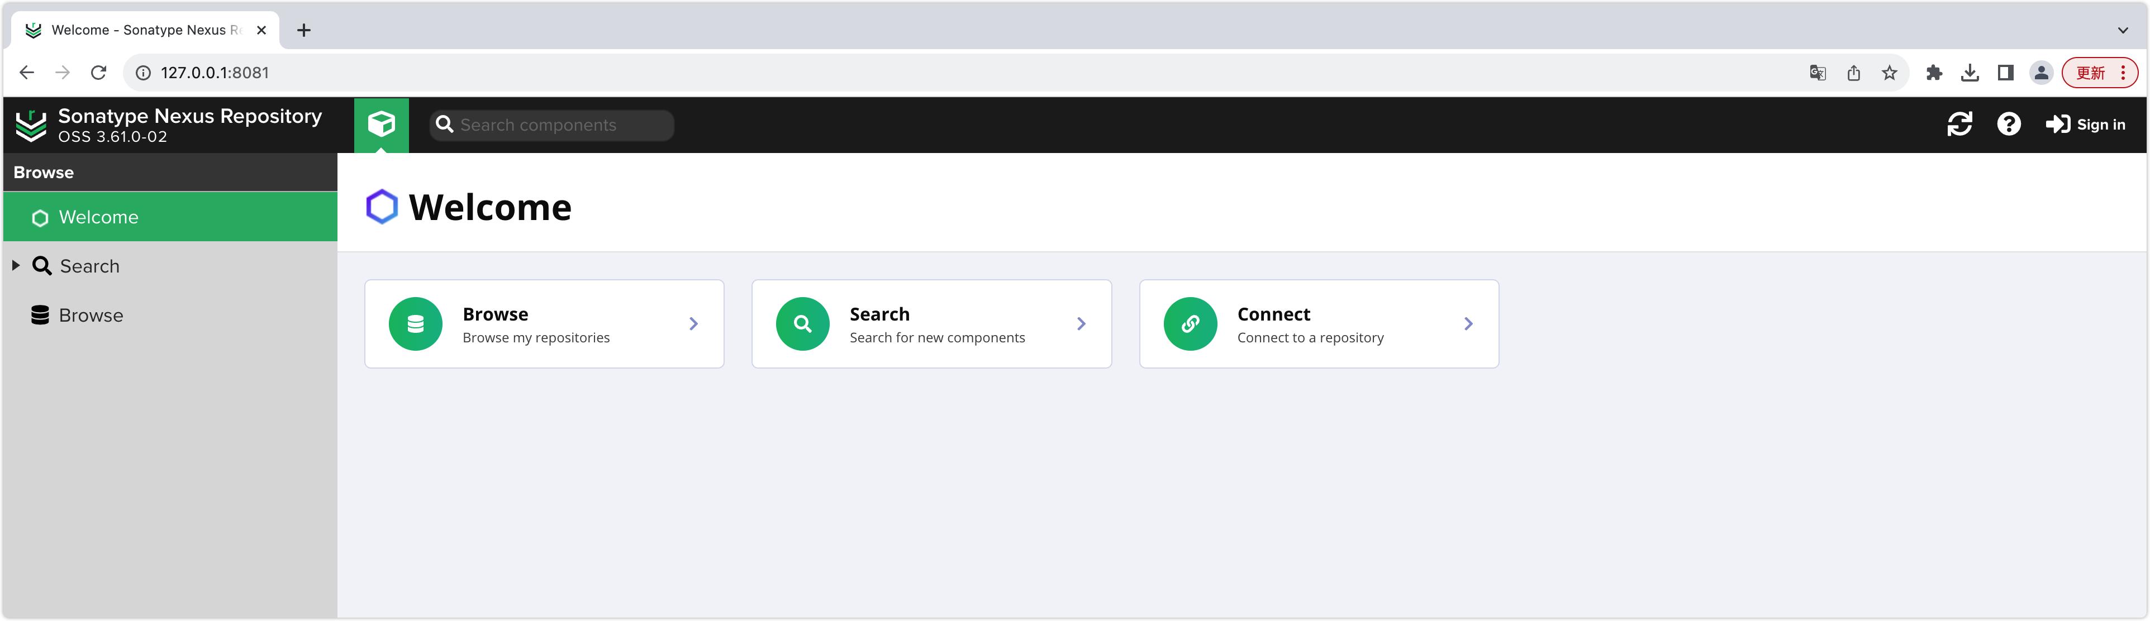Click chevron on the Browse card
This screenshot has height=621, width=2150.
(x=693, y=324)
